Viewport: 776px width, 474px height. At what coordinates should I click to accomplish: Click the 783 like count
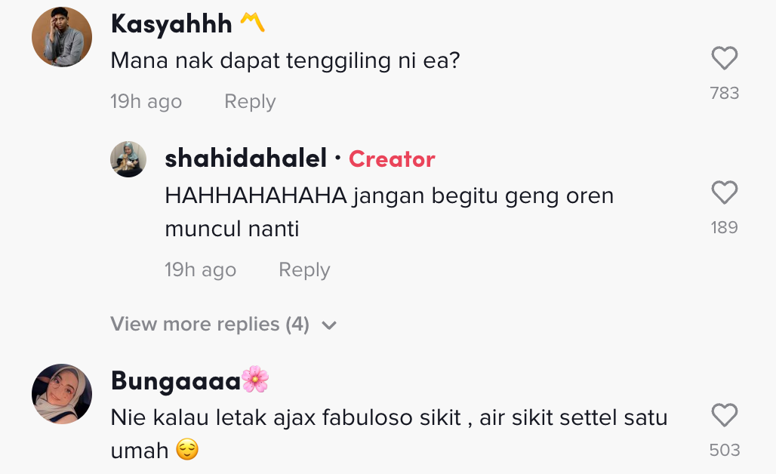click(724, 94)
